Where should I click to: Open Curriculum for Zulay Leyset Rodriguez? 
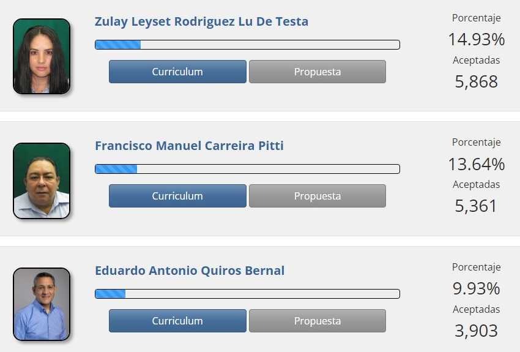click(177, 72)
